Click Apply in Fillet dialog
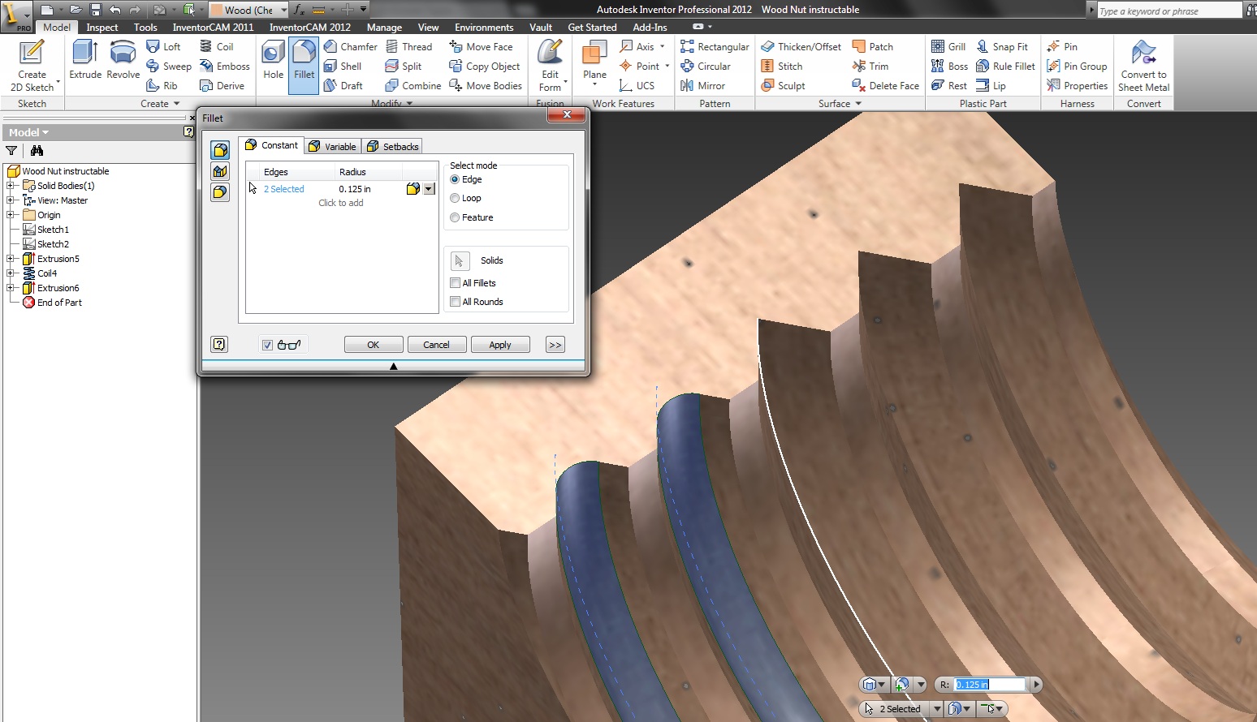The height and width of the screenshot is (722, 1257). pos(500,345)
